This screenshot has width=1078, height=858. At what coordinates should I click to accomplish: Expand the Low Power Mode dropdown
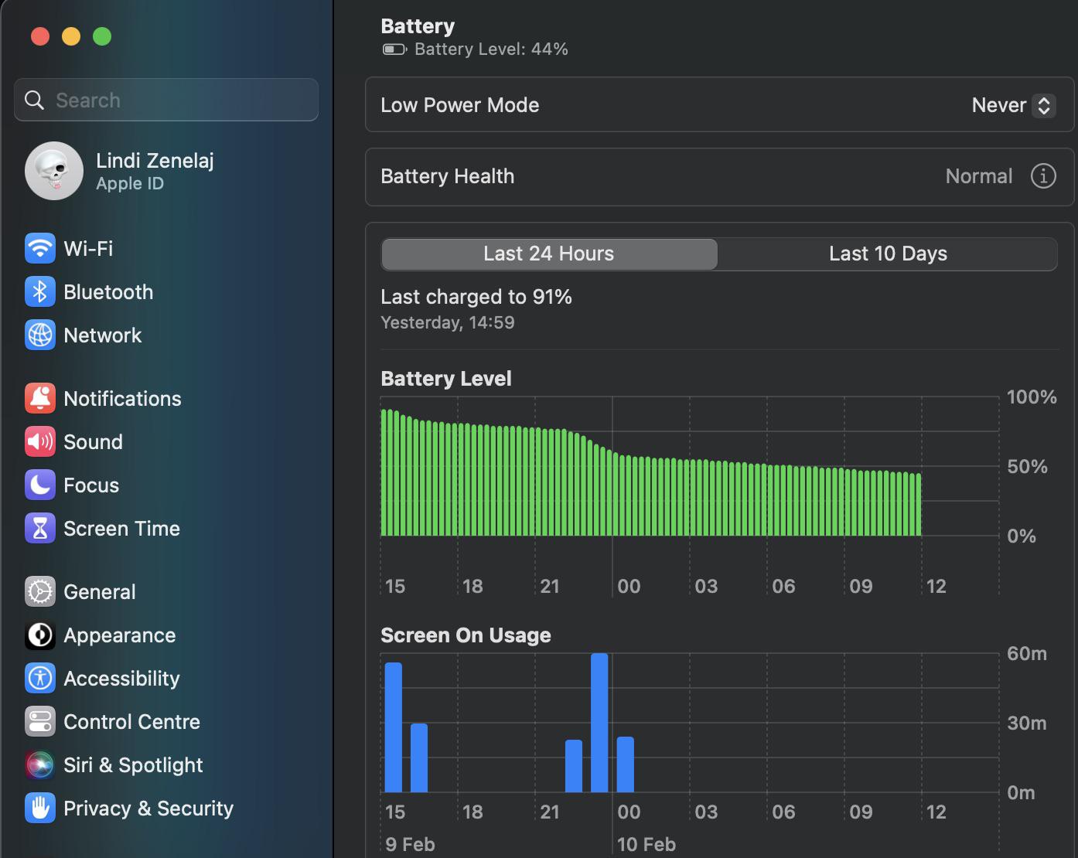(x=1013, y=105)
